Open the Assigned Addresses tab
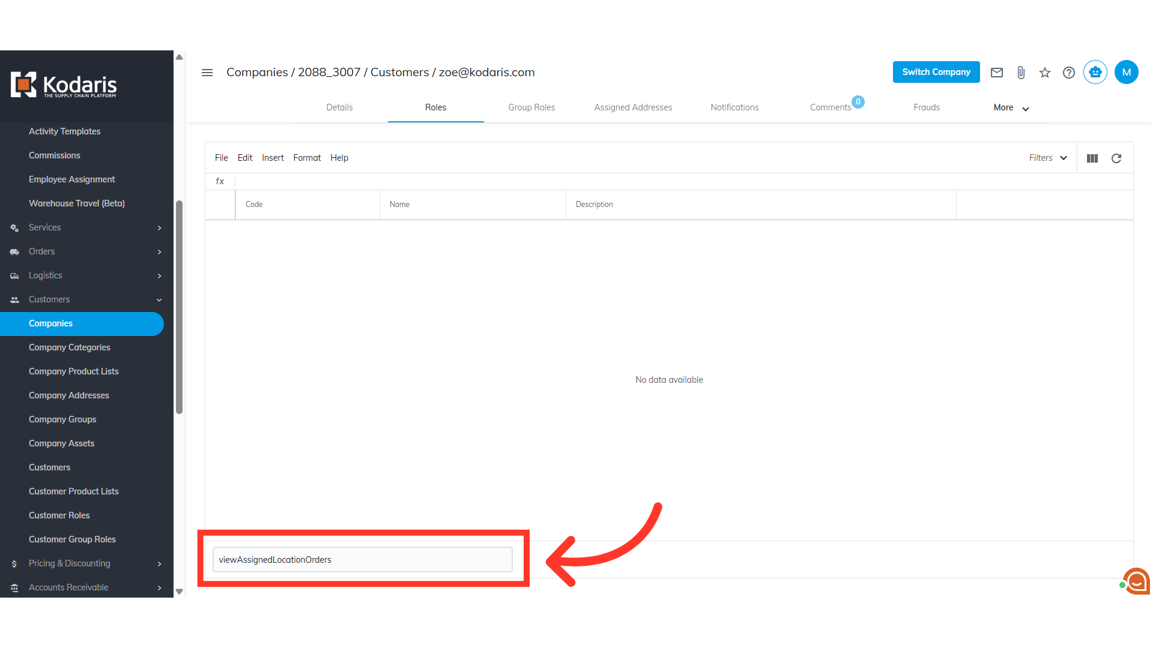Viewport: 1153px width, 648px height. (x=633, y=107)
